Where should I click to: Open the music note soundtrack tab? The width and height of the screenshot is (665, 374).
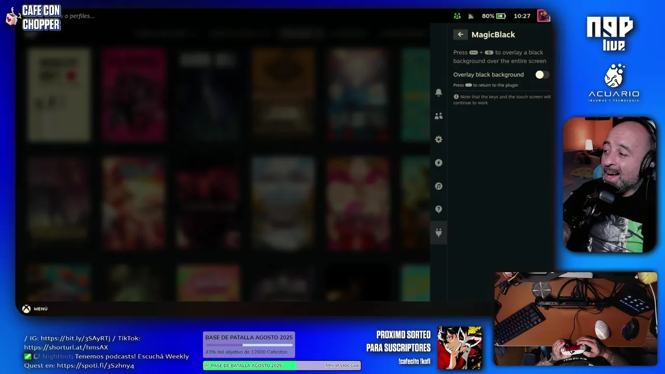tap(438, 186)
